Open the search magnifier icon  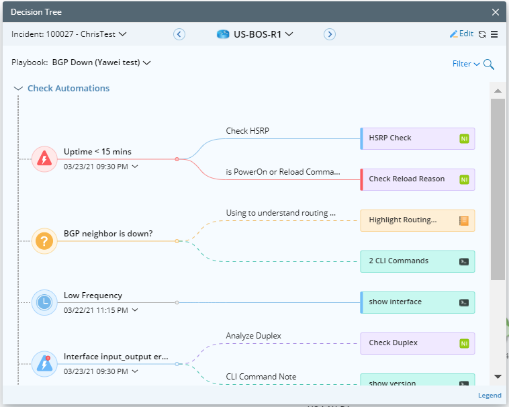489,64
